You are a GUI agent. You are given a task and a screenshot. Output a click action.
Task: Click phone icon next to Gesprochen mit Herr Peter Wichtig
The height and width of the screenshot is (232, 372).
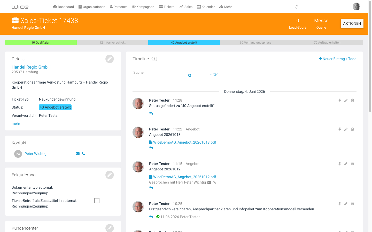point(215,182)
